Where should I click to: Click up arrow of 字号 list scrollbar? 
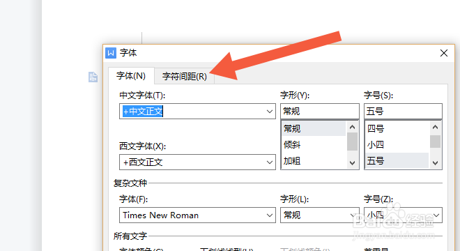(x=436, y=127)
